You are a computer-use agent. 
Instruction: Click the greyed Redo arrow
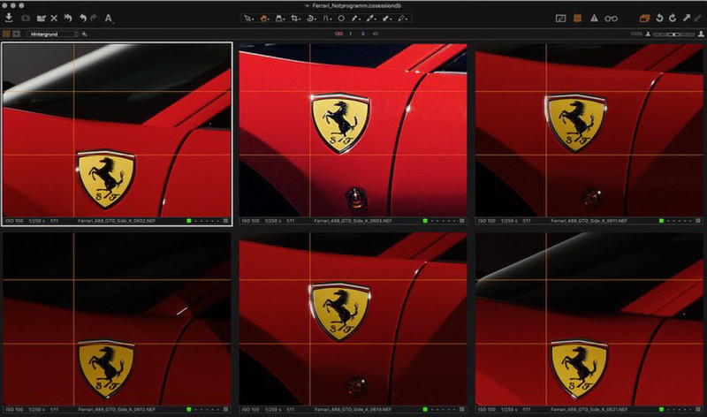[x=94, y=18]
